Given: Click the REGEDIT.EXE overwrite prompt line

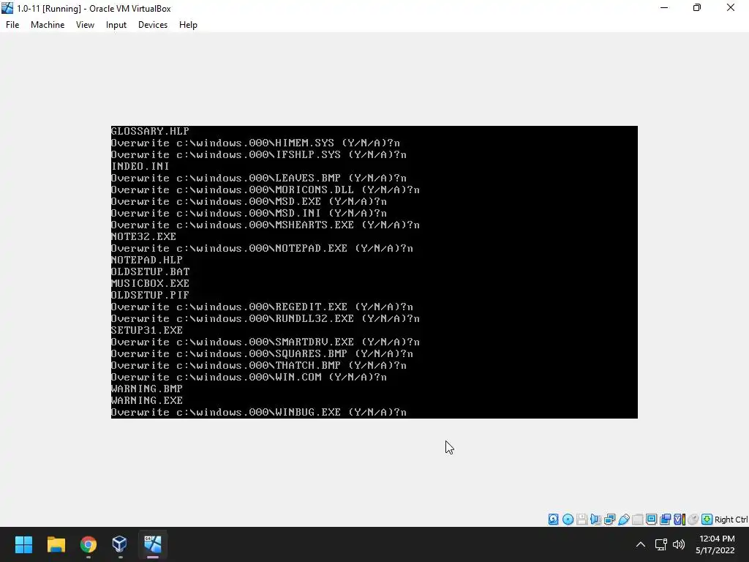Looking at the screenshot, I should (x=263, y=307).
